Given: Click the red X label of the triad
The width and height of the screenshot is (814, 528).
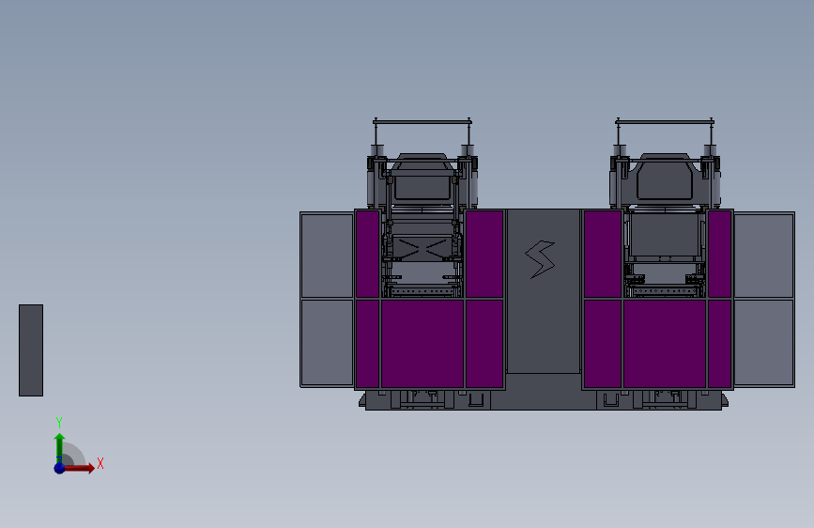Looking at the screenshot, I should (x=100, y=463).
